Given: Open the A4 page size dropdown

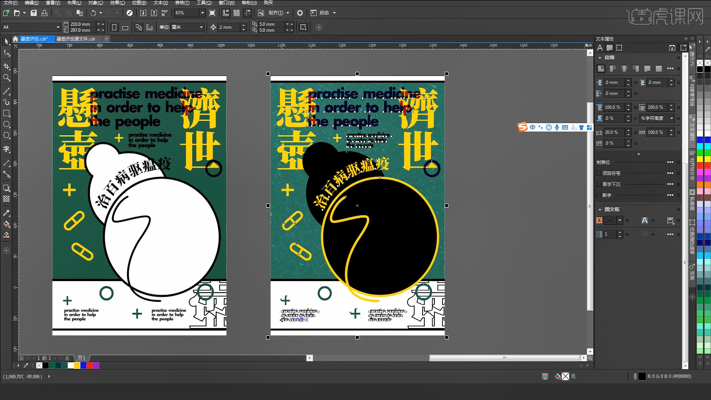Looking at the screenshot, I should coord(58,27).
